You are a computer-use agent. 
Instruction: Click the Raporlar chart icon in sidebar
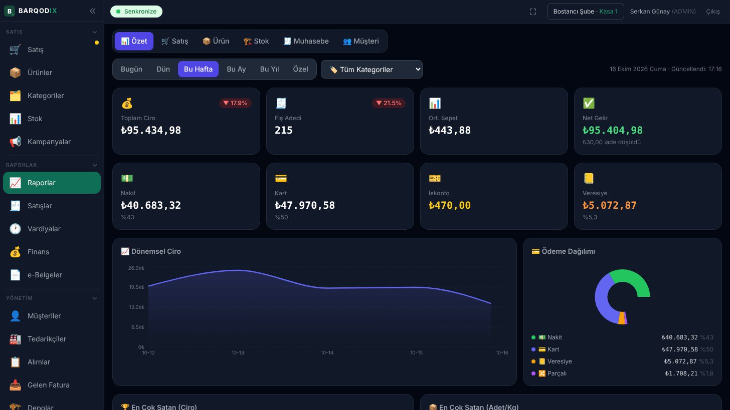pyautogui.click(x=15, y=183)
